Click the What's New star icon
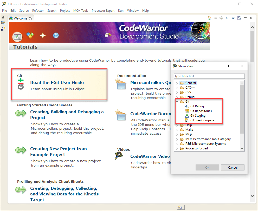The width and height of the screenshot is (258, 211). (x=43, y=36)
